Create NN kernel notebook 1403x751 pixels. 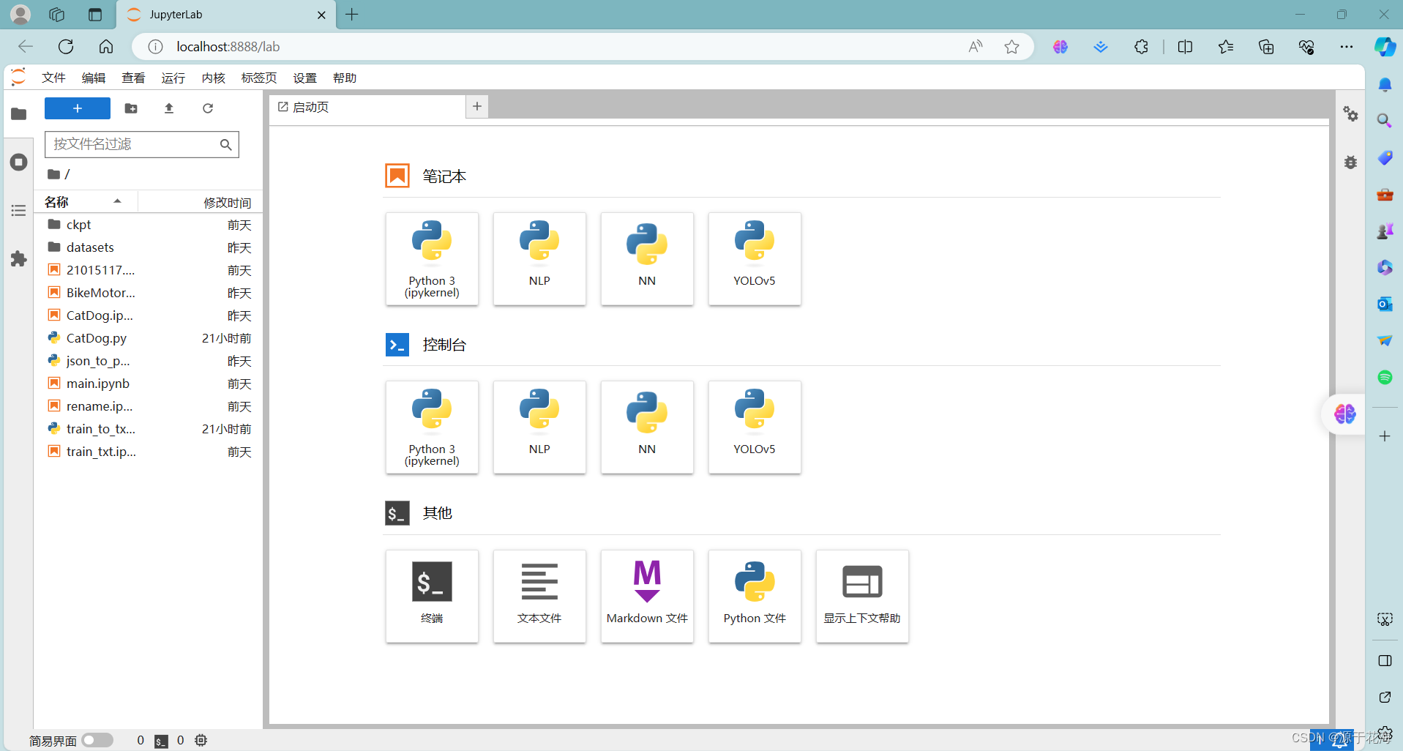[647, 259]
